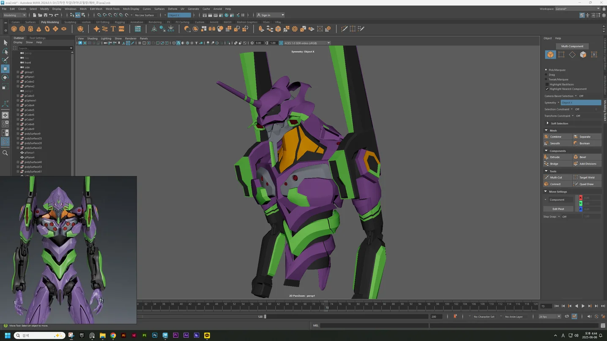Select the Extrude component tool
607x341 pixels.
(558, 157)
